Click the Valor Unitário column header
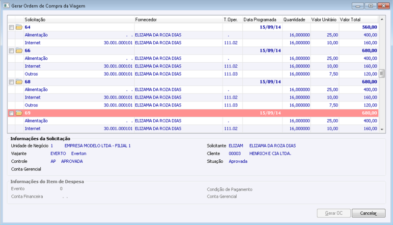The height and width of the screenshot is (225, 393). (325, 20)
